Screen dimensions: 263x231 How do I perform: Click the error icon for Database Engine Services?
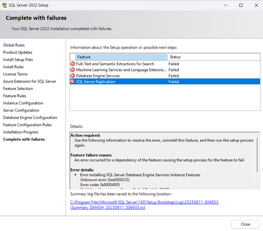tap(72, 76)
